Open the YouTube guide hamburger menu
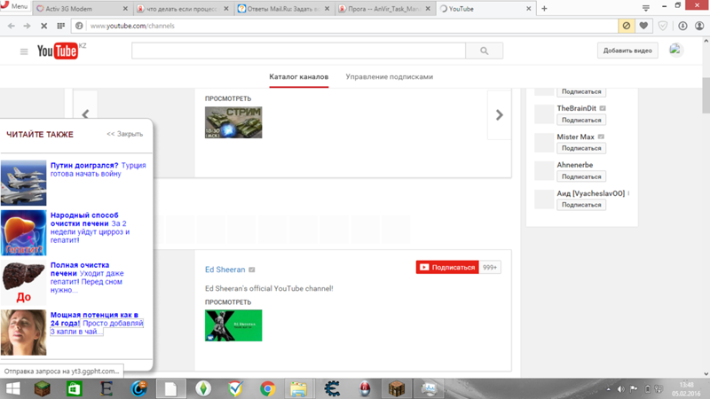The width and height of the screenshot is (710, 399). (24, 51)
